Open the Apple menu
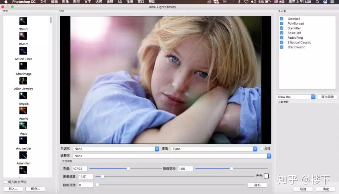 (6, 2)
